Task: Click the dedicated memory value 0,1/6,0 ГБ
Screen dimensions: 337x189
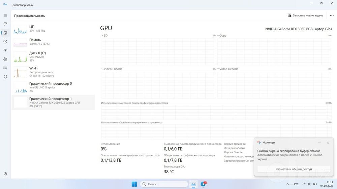Action: [x=173, y=149]
